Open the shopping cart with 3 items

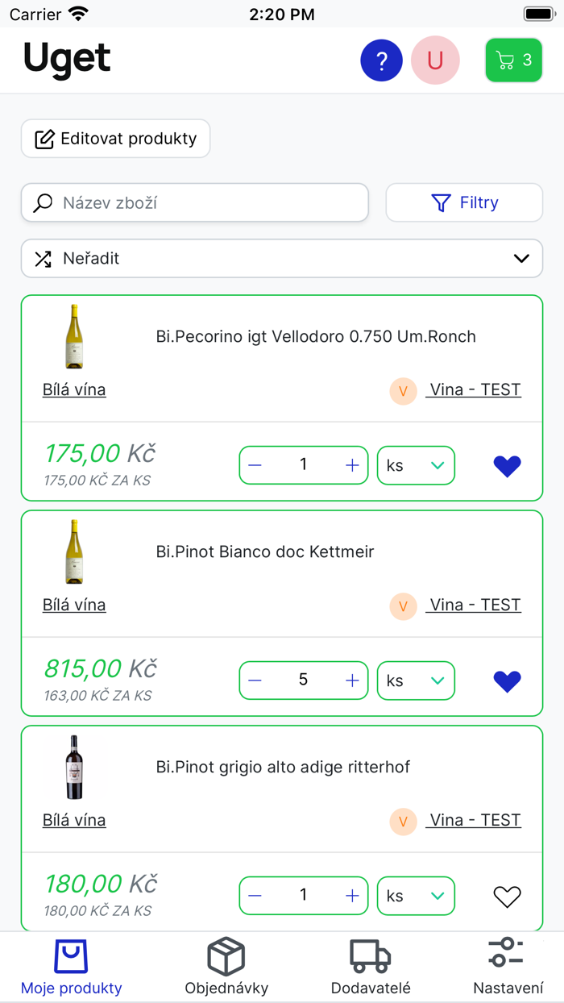[513, 60]
